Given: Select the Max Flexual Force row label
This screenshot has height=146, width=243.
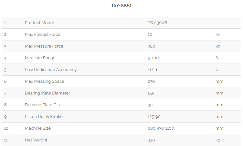Looking at the screenshot, I should coord(43,35).
